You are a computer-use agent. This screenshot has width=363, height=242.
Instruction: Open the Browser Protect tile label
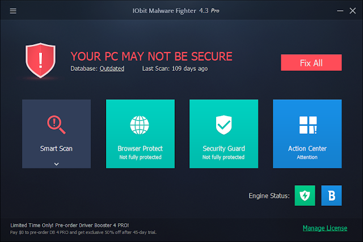(140, 148)
